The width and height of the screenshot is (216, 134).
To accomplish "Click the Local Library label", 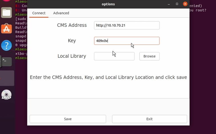I will [x=72, y=56].
